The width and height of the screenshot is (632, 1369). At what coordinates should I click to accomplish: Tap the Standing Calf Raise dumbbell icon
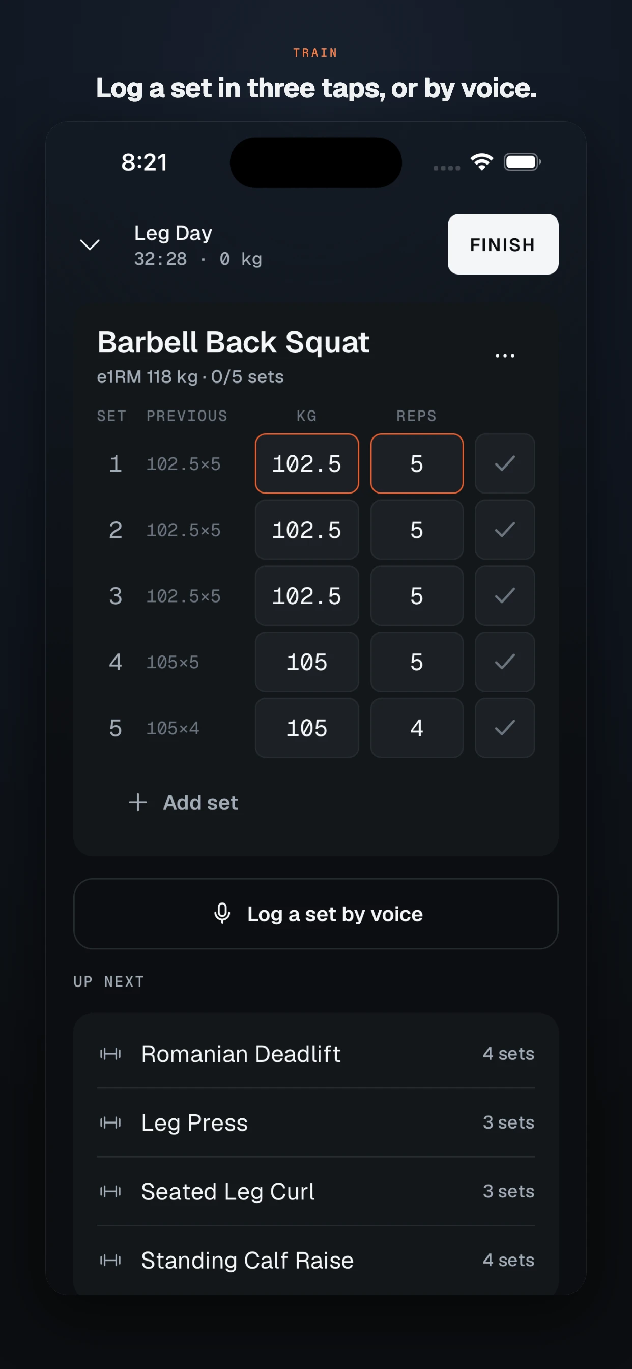tap(110, 1260)
